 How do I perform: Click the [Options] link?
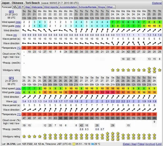click(157, 3)
